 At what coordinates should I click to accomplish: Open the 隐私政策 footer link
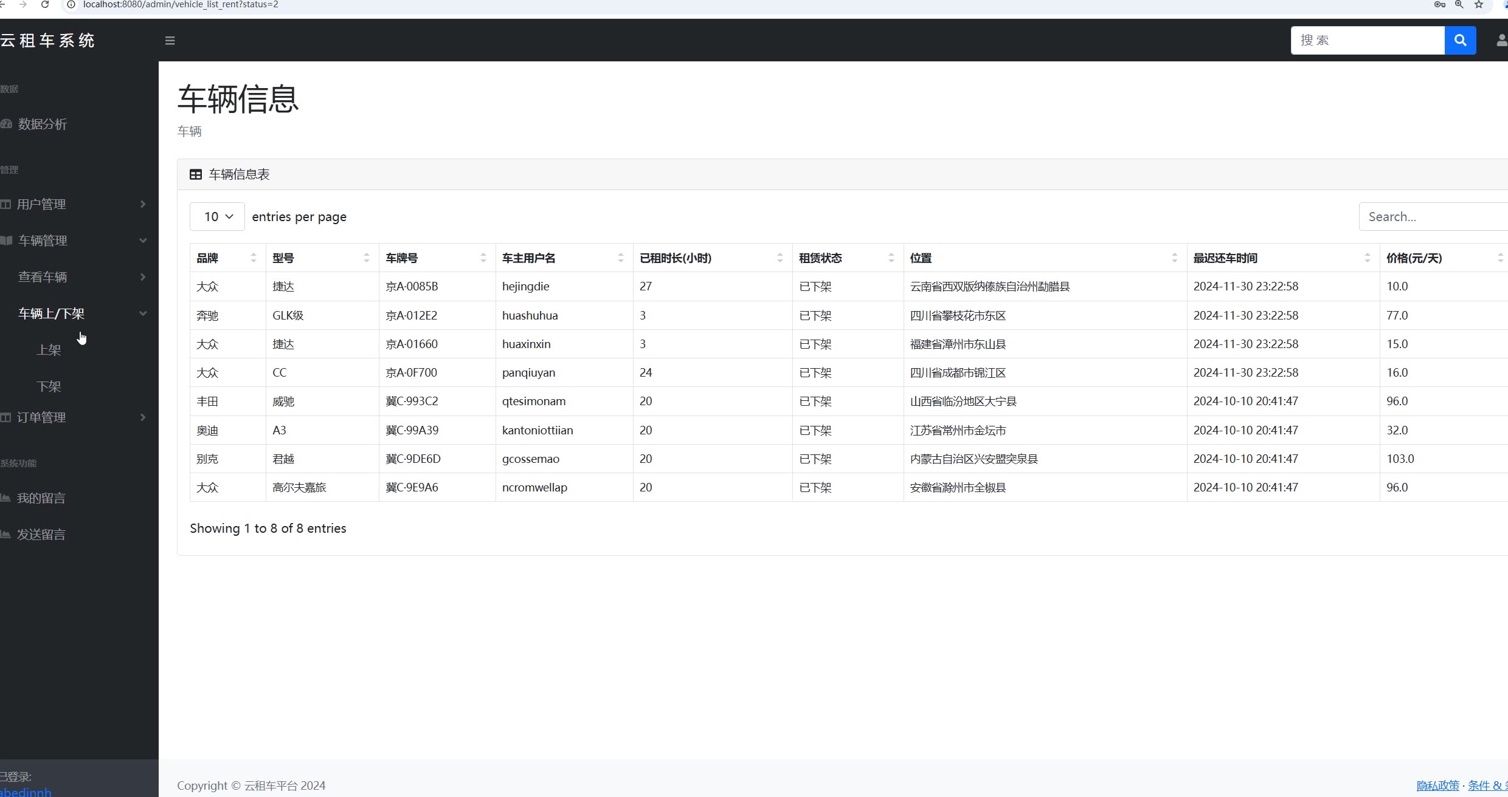[1437, 785]
